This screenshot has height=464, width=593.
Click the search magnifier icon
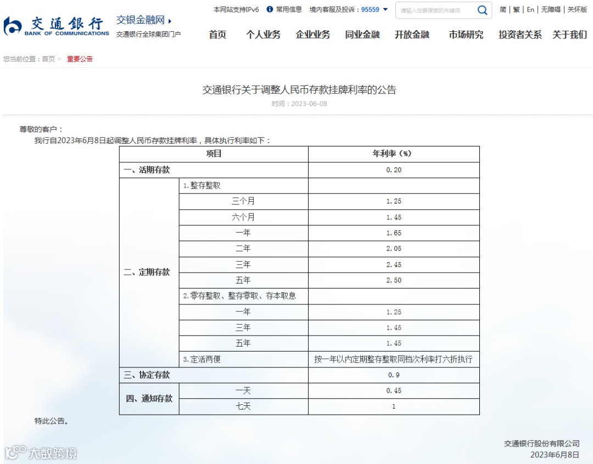click(x=482, y=10)
